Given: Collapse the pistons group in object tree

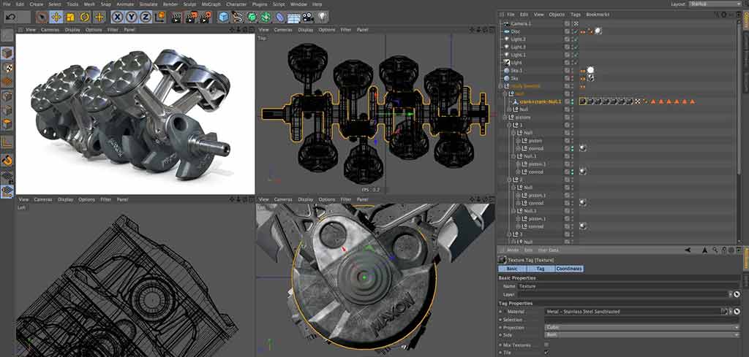Looking at the screenshot, I should click(506, 118).
